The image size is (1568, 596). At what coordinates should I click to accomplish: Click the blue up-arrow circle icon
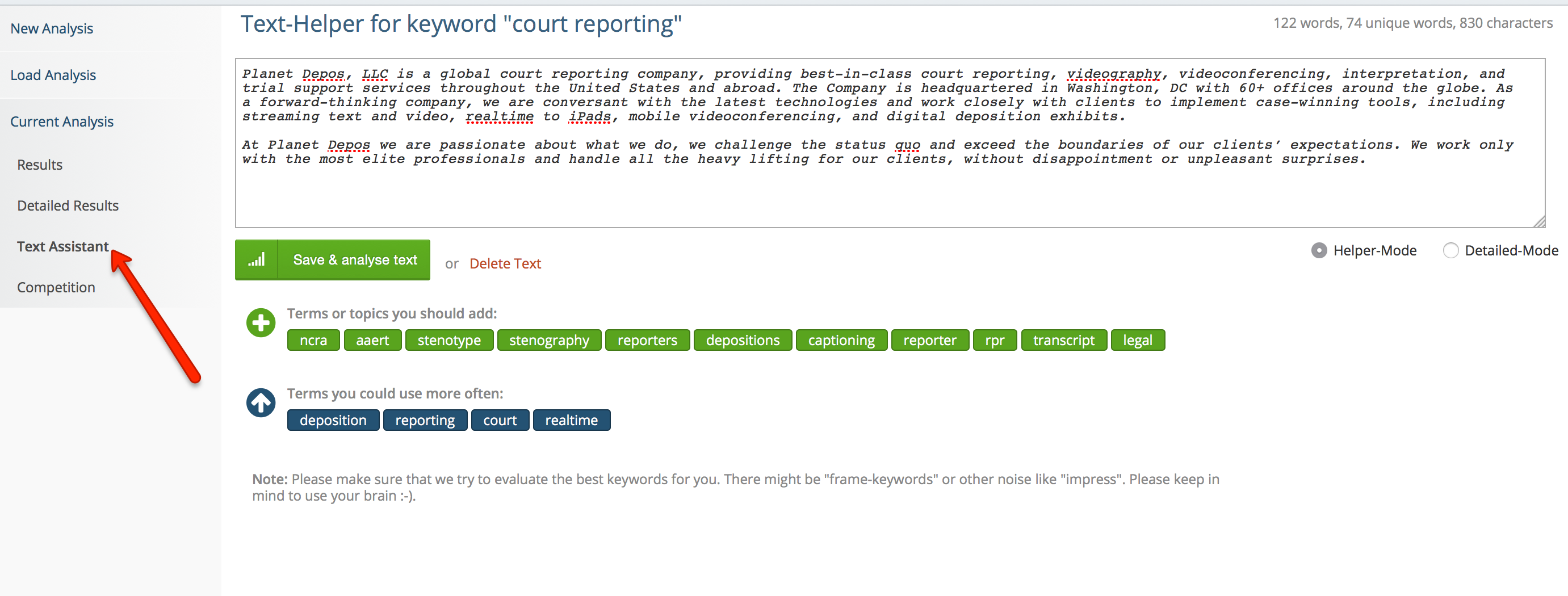point(261,402)
